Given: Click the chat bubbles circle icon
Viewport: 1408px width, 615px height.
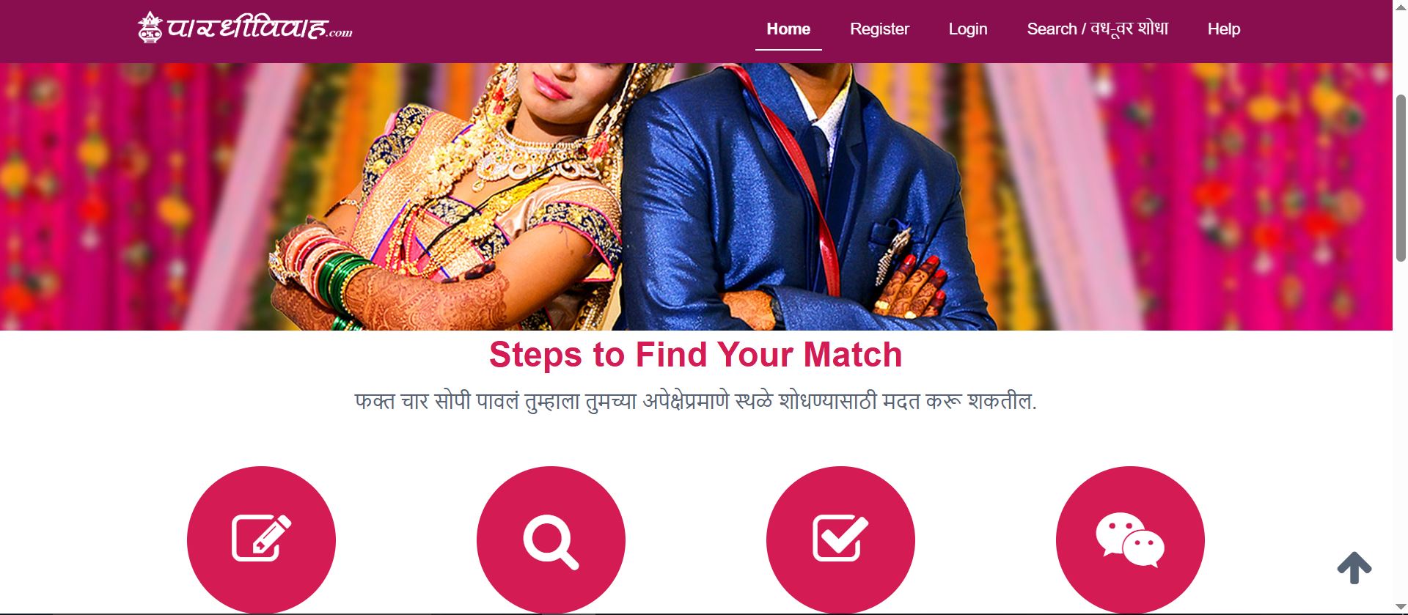Looking at the screenshot, I should (x=1130, y=540).
